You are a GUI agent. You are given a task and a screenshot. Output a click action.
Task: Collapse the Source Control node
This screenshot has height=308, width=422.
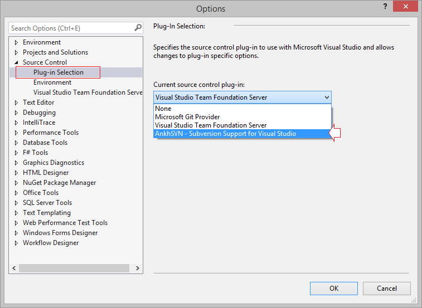click(16, 62)
